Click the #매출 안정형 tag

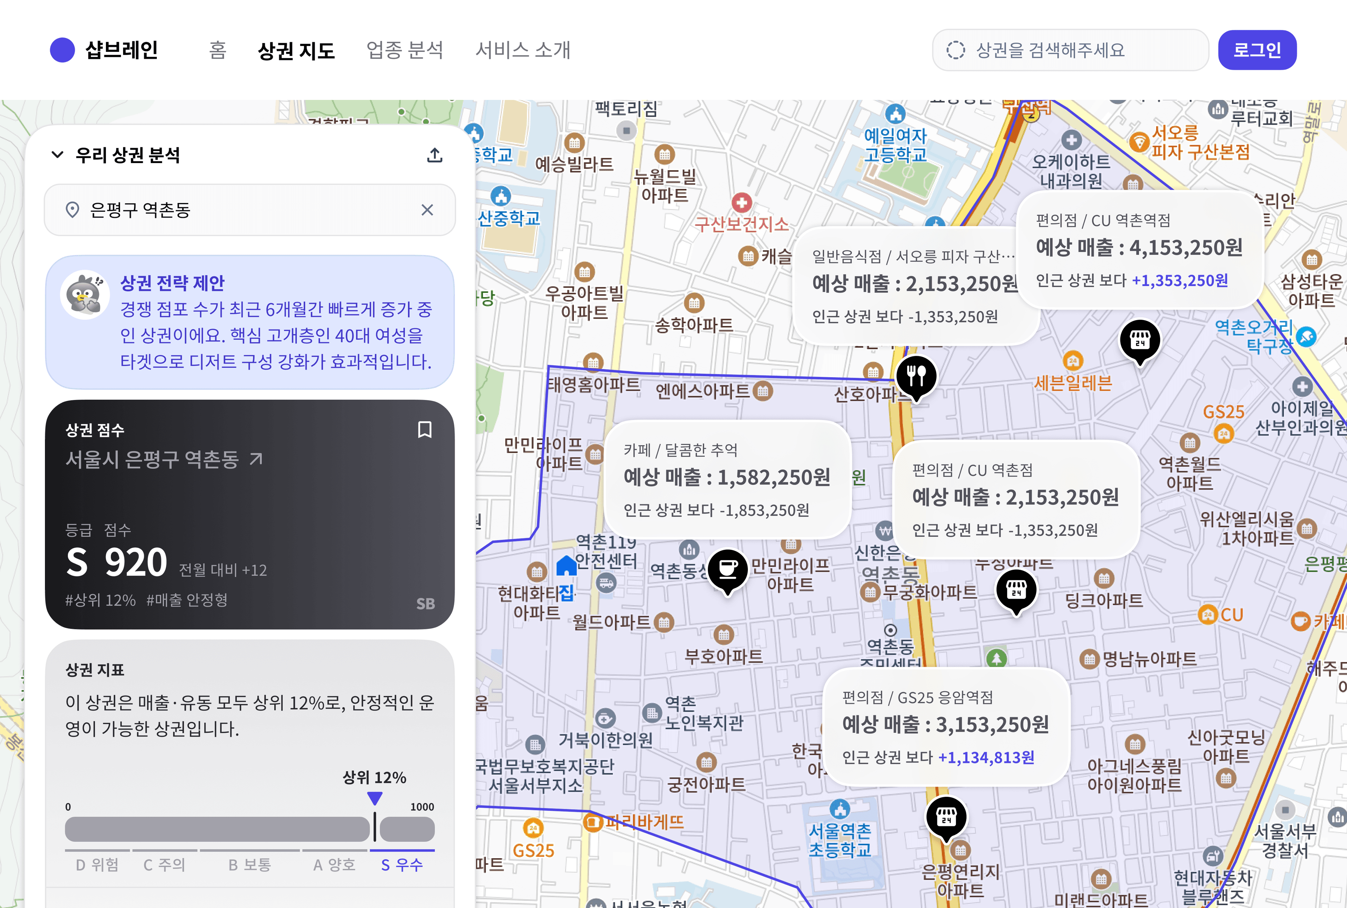coord(187,600)
